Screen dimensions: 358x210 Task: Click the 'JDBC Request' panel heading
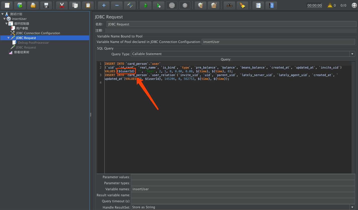point(109,17)
